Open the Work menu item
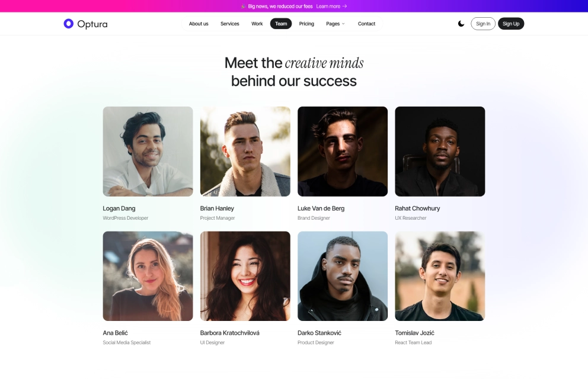588x379 pixels. pyautogui.click(x=257, y=24)
